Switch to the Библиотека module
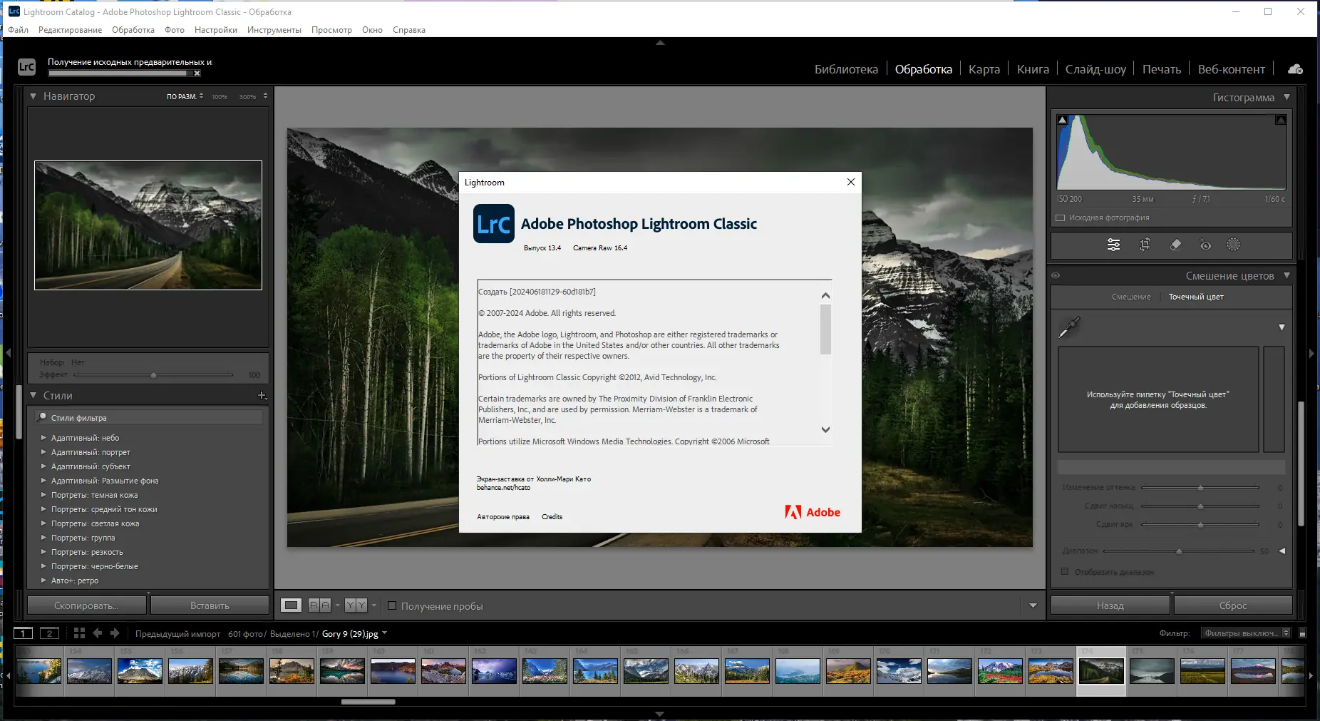 pos(846,69)
